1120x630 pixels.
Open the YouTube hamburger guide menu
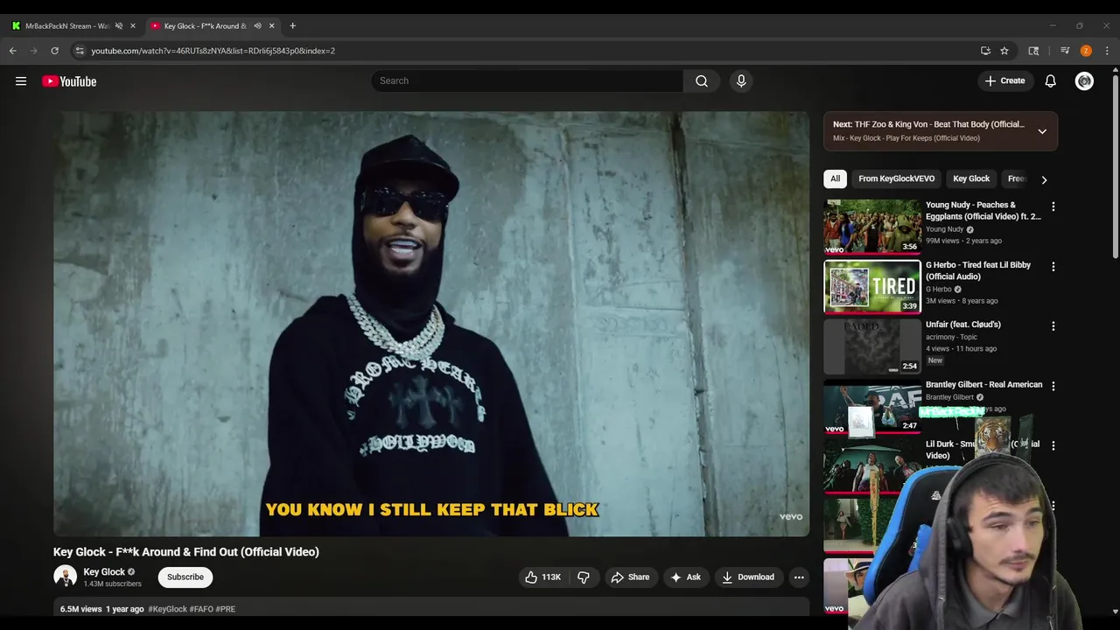(21, 81)
